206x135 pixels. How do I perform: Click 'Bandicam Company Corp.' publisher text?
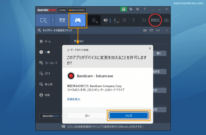[x=106, y=86]
